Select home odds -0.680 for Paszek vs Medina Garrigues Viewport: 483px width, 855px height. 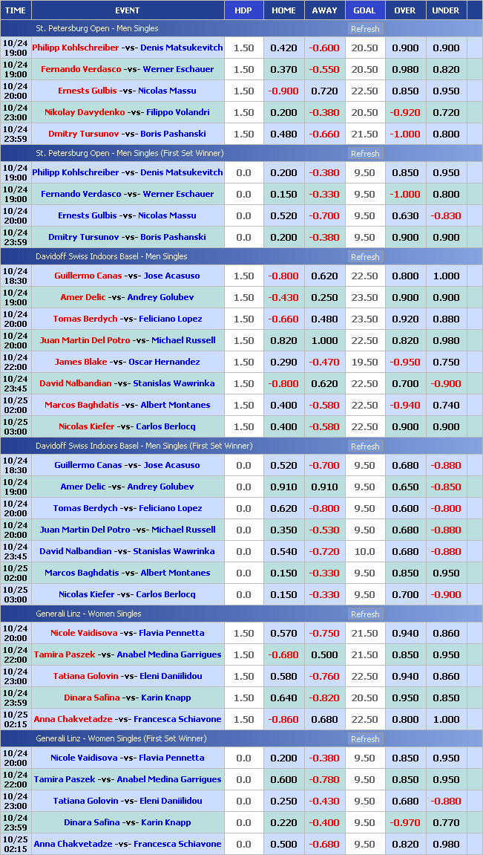(283, 654)
